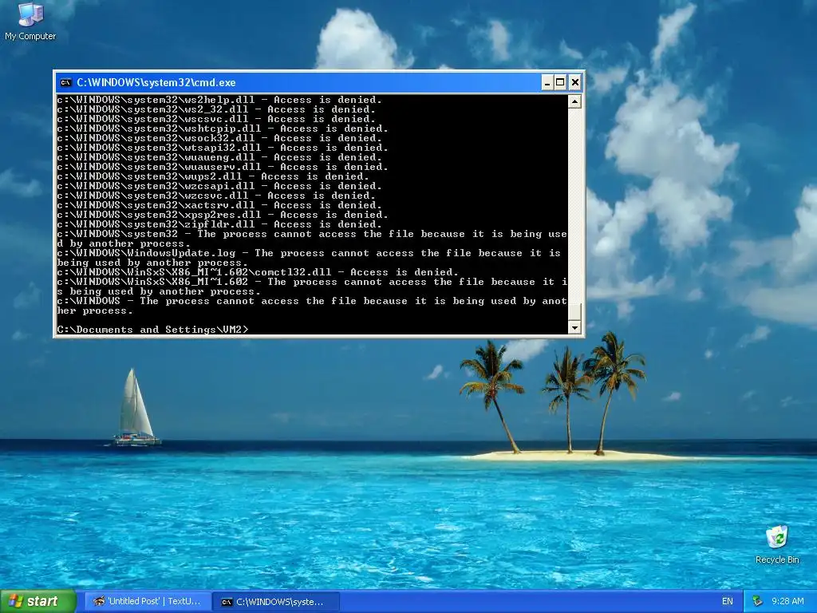Select the C:\WINDOWS\syste... taskbar button
Viewport: 817px width, 613px height.
pyautogui.click(x=276, y=602)
